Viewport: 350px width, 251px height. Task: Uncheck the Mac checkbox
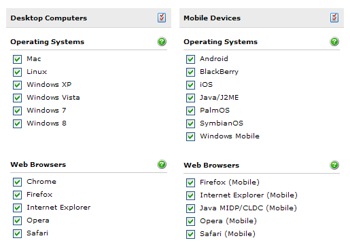pyautogui.click(x=17, y=59)
